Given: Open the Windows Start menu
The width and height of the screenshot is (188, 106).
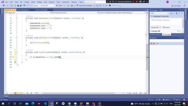Looking at the screenshot, I should tap(3, 103).
